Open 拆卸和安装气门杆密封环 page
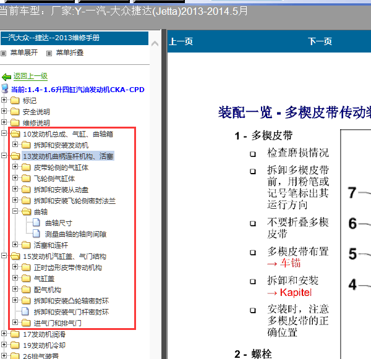371x359 pixels. click(72, 312)
